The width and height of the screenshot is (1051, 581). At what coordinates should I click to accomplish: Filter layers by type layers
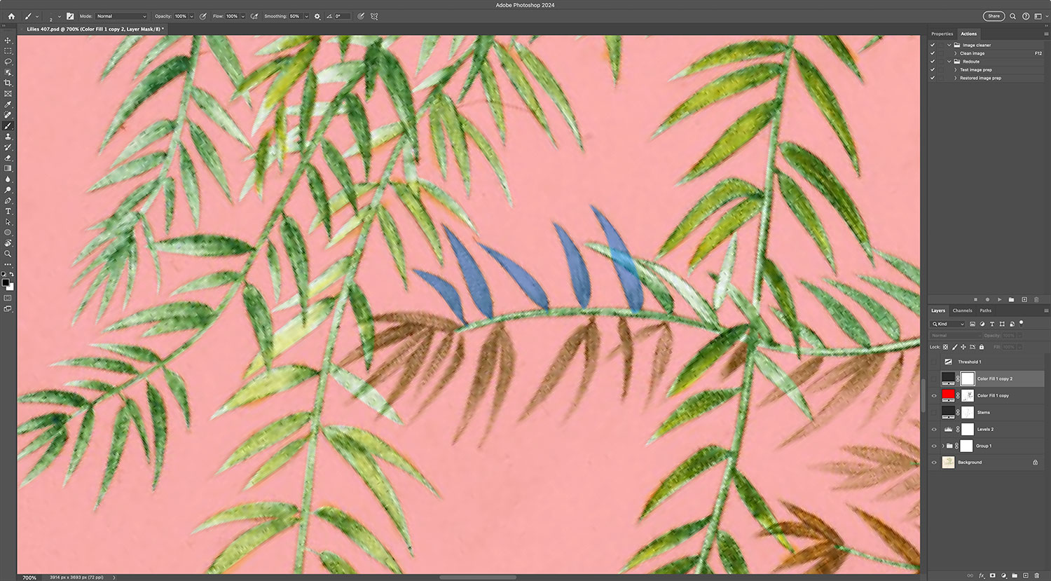click(992, 324)
